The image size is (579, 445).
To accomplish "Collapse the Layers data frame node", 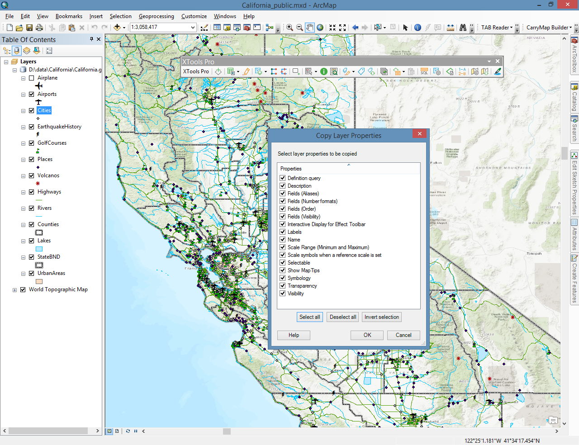I will click(6, 62).
